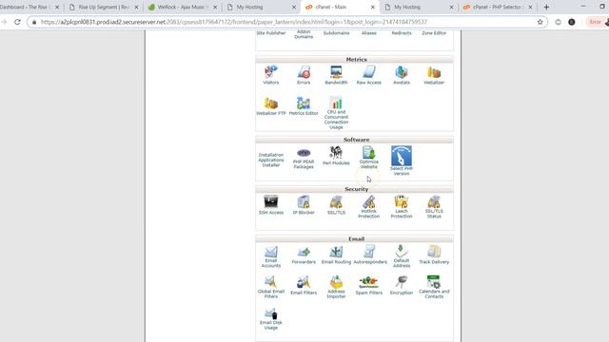This screenshot has width=609, height=342.
Task: Open Default Address
Action: (x=402, y=256)
